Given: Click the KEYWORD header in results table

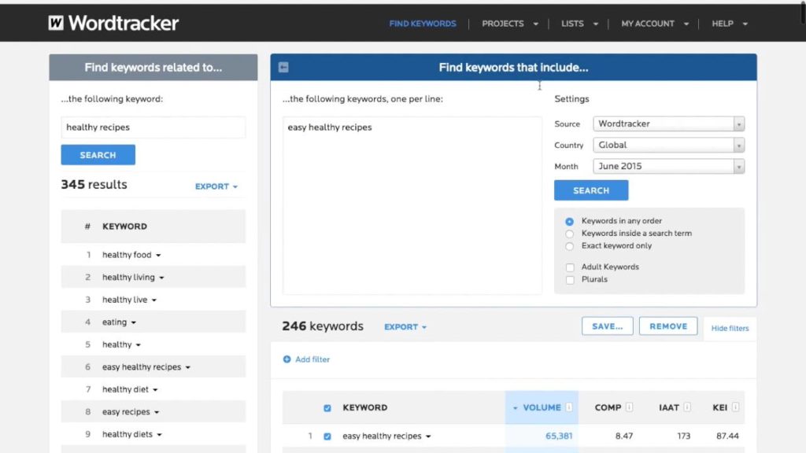Looking at the screenshot, I should pyautogui.click(x=365, y=407).
